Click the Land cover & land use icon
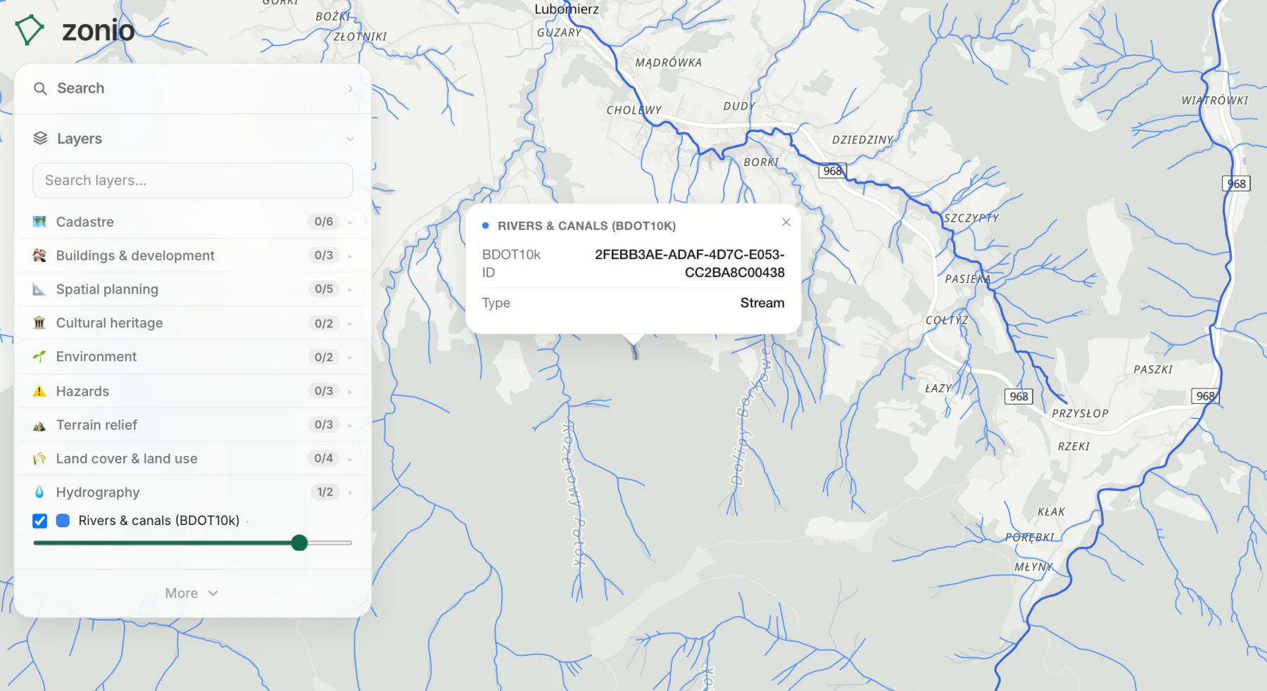The width and height of the screenshot is (1267, 691). pyautogui.click(x=39, y=459)
